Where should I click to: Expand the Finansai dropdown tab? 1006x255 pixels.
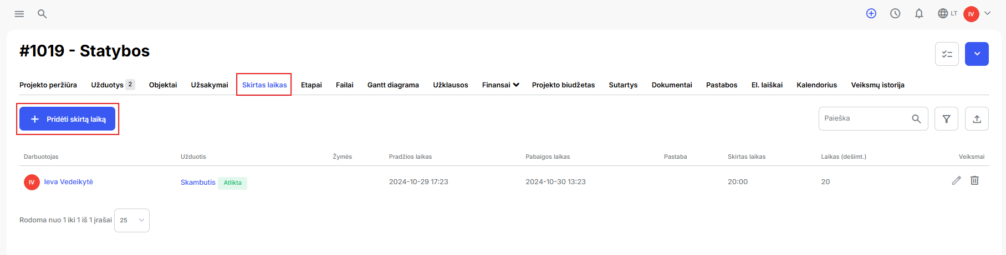(x=501, y=85)
